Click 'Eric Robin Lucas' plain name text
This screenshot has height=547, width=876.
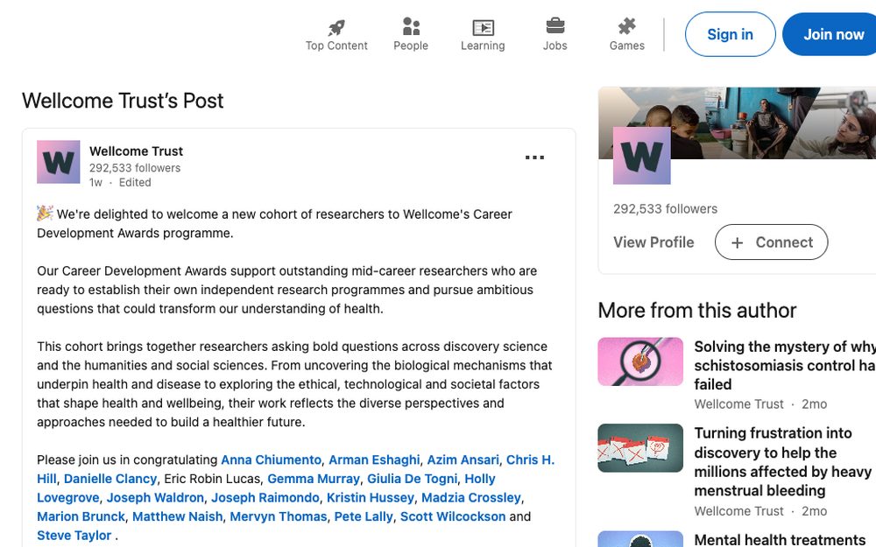212,479
